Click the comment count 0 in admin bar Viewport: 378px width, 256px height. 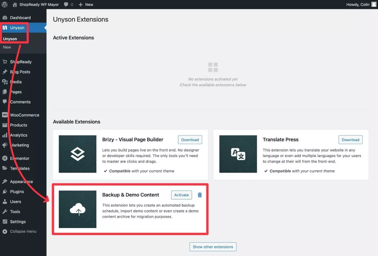[x=72, y=5]
